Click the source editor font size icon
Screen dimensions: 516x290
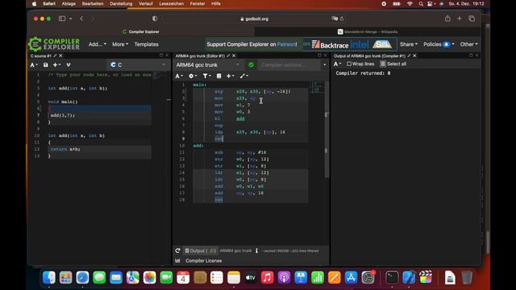(x=34, y=65)
